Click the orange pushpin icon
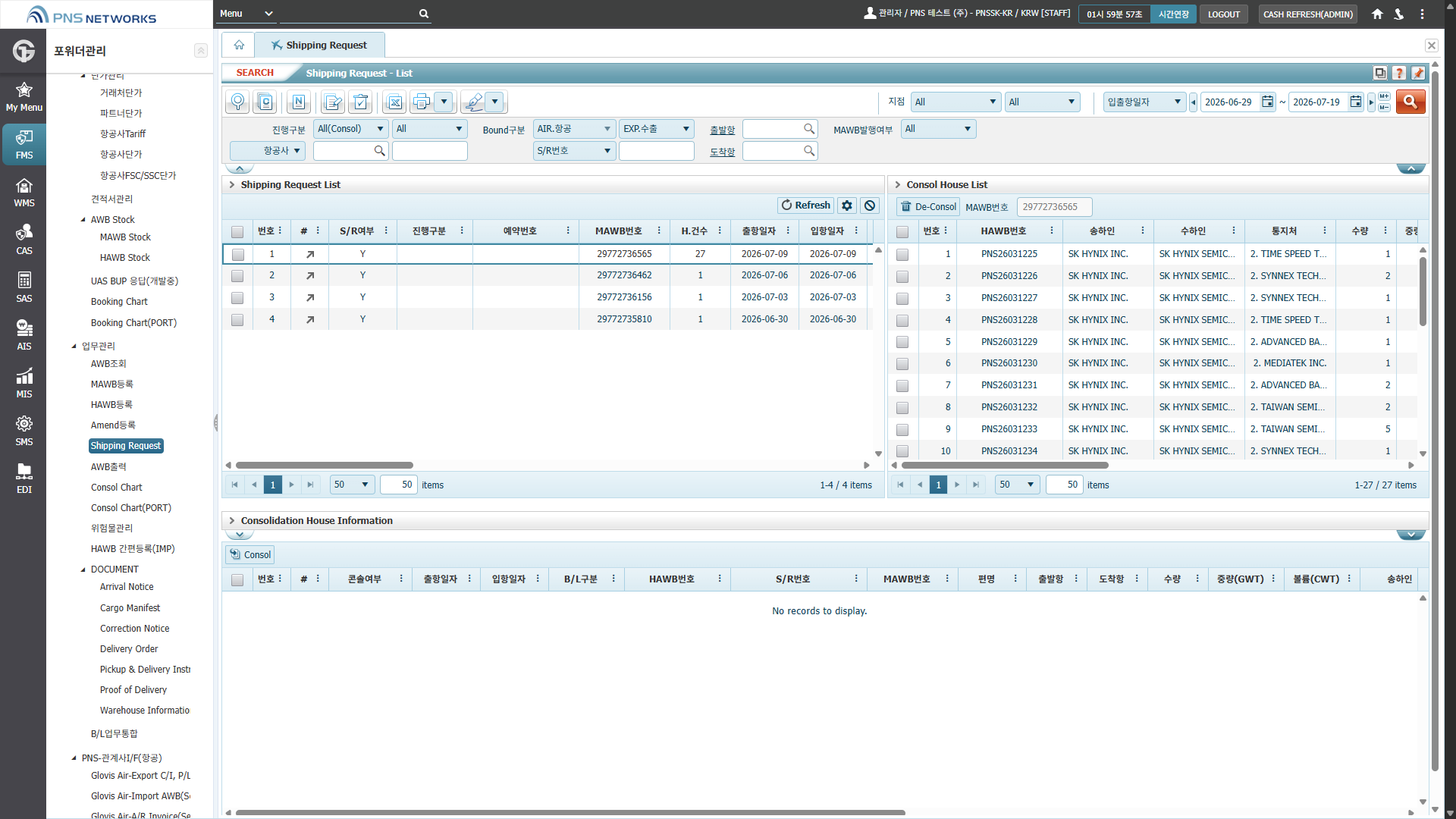This screenshot has height=819, width=1456. pos(1418,73)
